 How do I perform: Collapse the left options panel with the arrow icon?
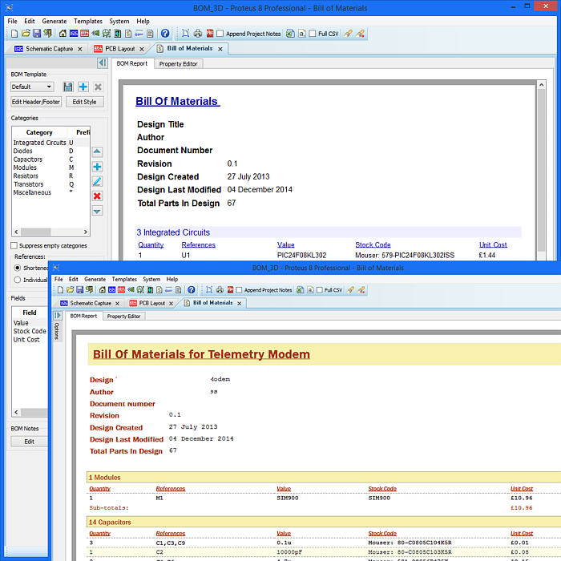pyautogui.click(x=103, y=63)
